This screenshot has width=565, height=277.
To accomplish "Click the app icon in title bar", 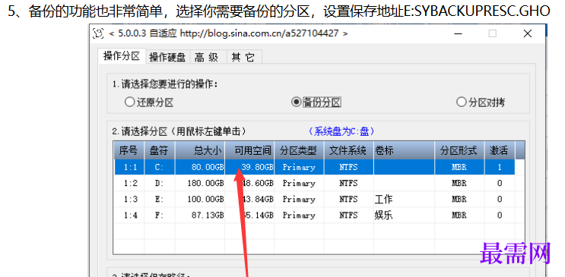I will tap(98, 33).
